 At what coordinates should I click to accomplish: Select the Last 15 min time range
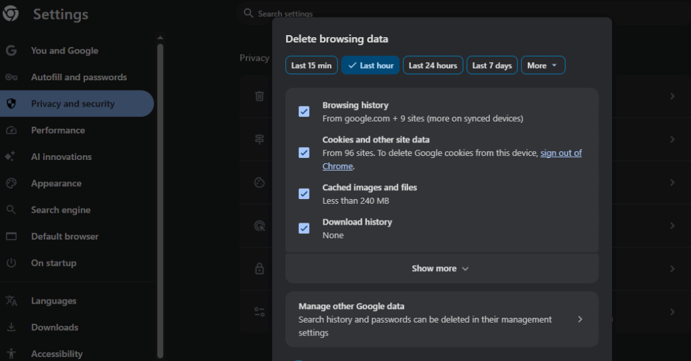click(x=312, y=65)
